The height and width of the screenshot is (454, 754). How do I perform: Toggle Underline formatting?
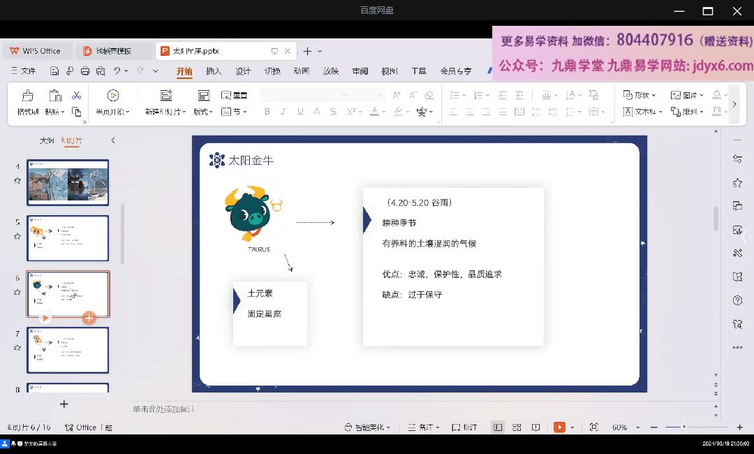pos(300,112)
